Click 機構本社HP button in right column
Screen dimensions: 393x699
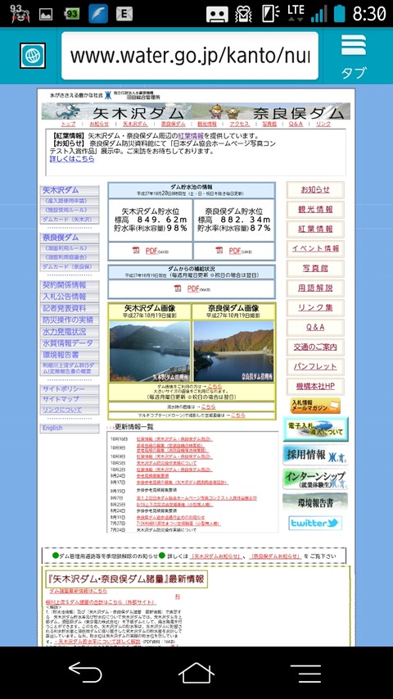315,386
